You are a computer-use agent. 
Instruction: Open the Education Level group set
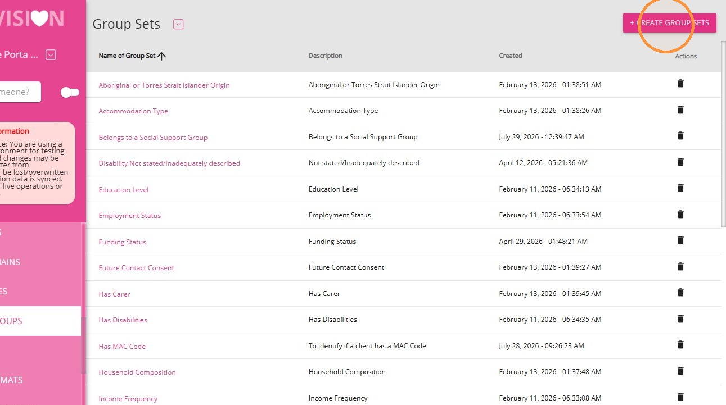tap(124, 190)
